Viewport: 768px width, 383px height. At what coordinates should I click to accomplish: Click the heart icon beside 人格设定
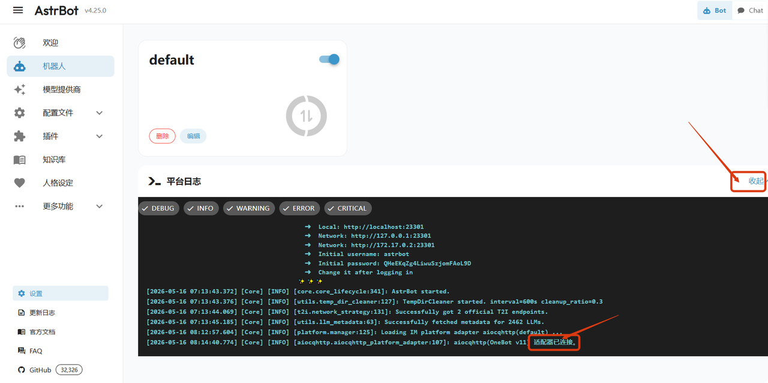pyautogui.click(x=20, y=183)
